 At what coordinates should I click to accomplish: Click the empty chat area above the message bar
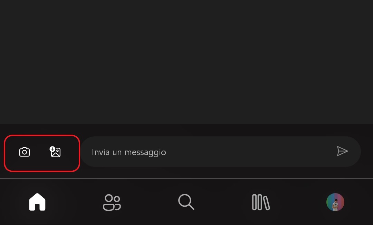186,62
